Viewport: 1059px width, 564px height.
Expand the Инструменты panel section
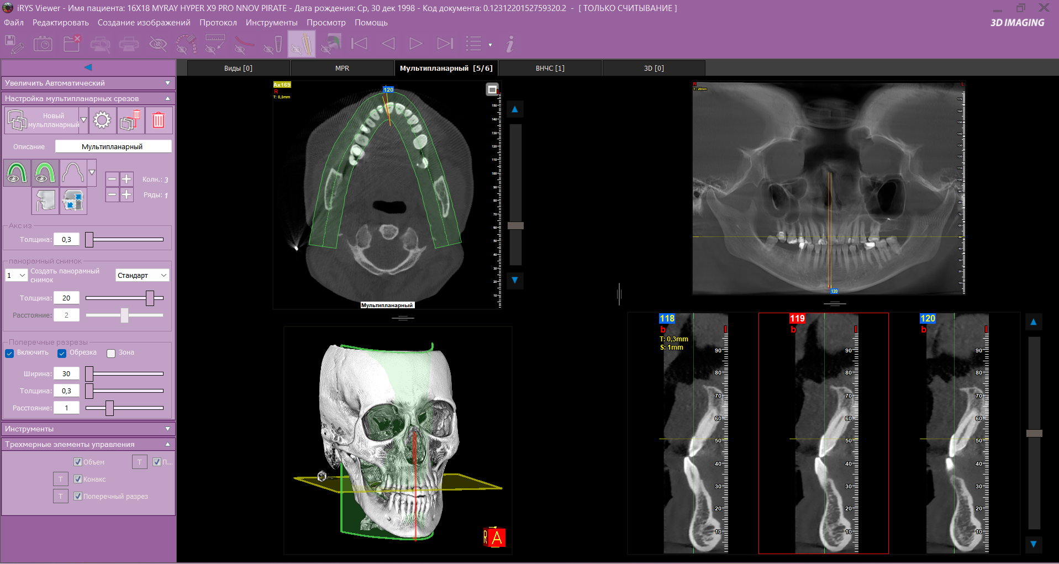(88, 429)
